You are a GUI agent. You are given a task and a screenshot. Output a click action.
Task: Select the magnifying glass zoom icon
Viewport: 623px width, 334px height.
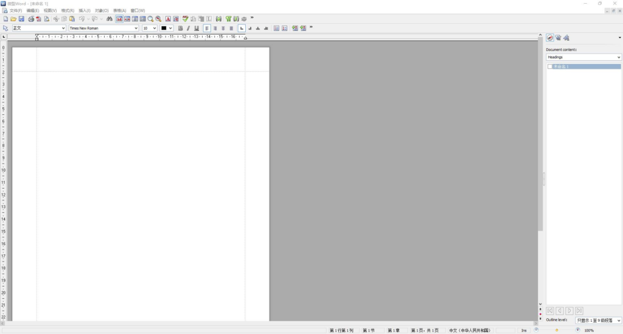coord(151,19)
